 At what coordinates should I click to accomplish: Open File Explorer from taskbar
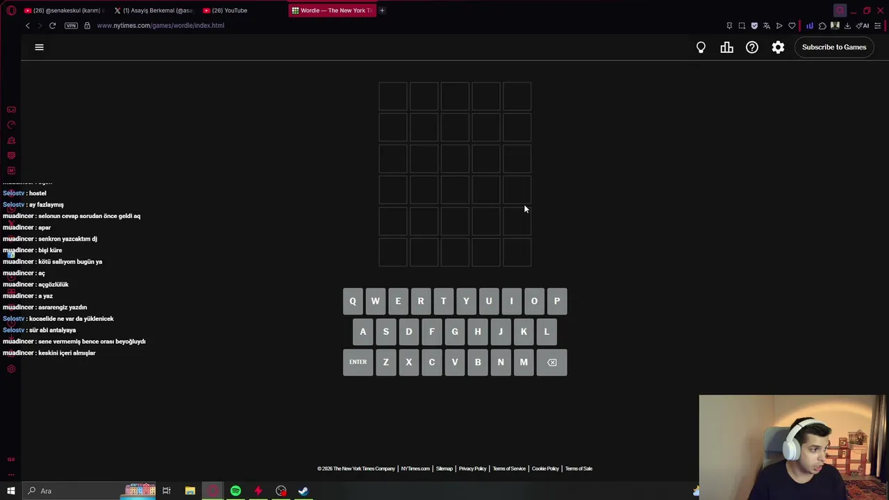[x=190, y=491]
